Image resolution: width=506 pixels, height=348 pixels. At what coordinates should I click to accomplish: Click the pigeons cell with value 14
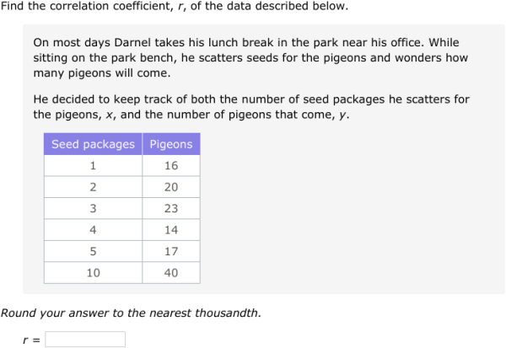pyautogui.click(x=171, y=229)
